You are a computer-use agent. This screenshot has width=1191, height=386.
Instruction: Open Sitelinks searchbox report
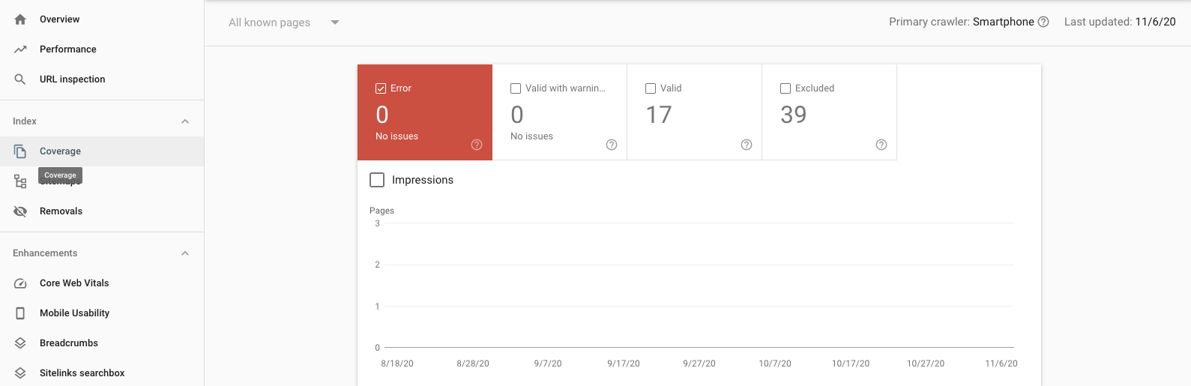pos(82,373)
